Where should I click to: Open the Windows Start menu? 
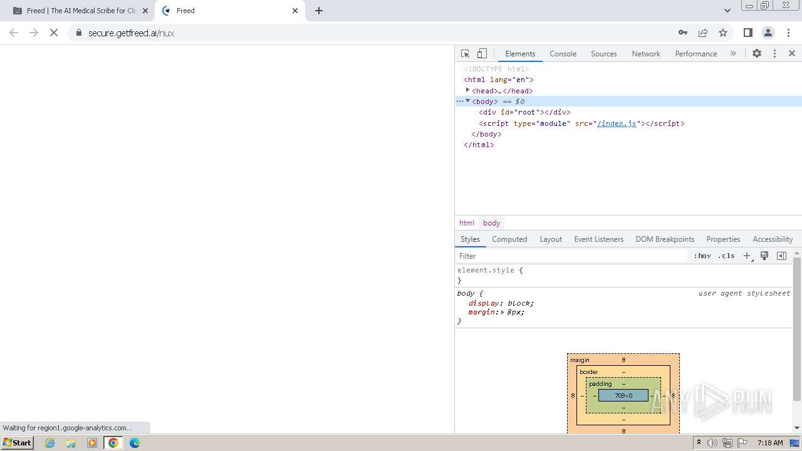coord(18,443)
